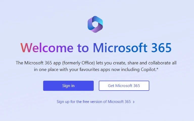Click the Welcome to Microsoft 365 heading

[96, 48]
